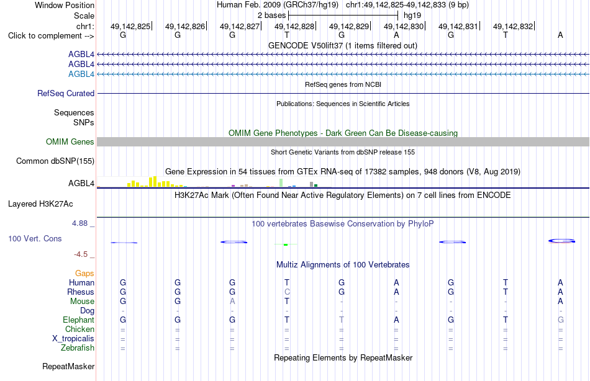Click the gray OMIM Genes bar
The image size is (590, 381).
[343, 142]
